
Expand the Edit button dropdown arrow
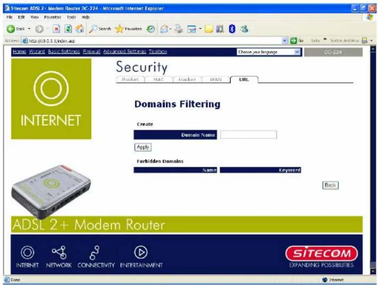(200, 29)
